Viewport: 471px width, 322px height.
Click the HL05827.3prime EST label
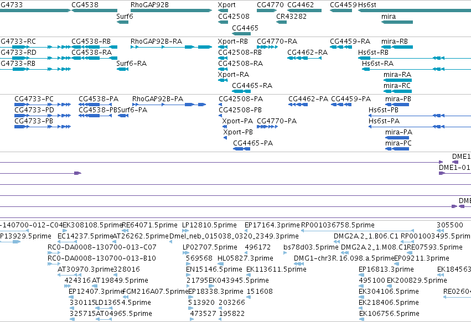coord(245,258)
